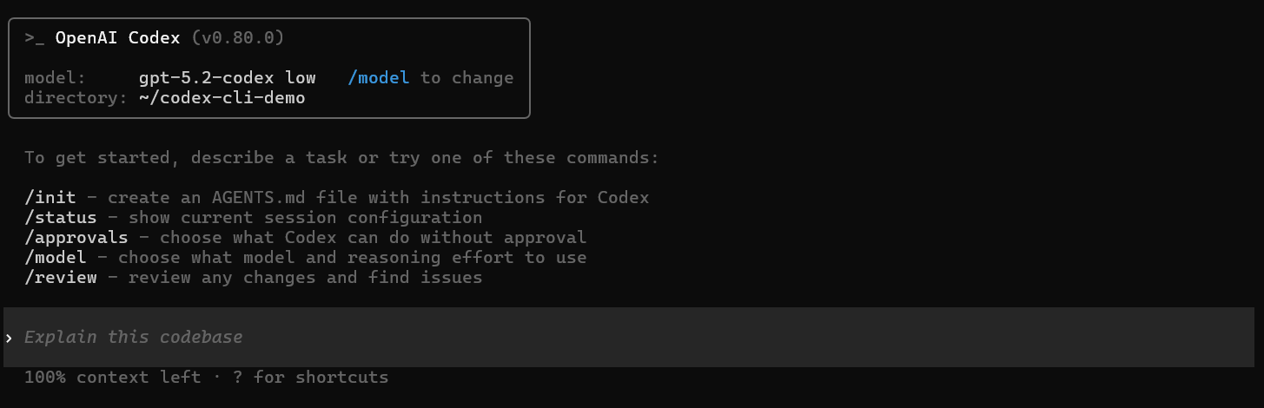Image resolution: width=1264 pixels, height=408 pixels.
Task: Click the › input prompt chevron
Action: pos(10,338)
